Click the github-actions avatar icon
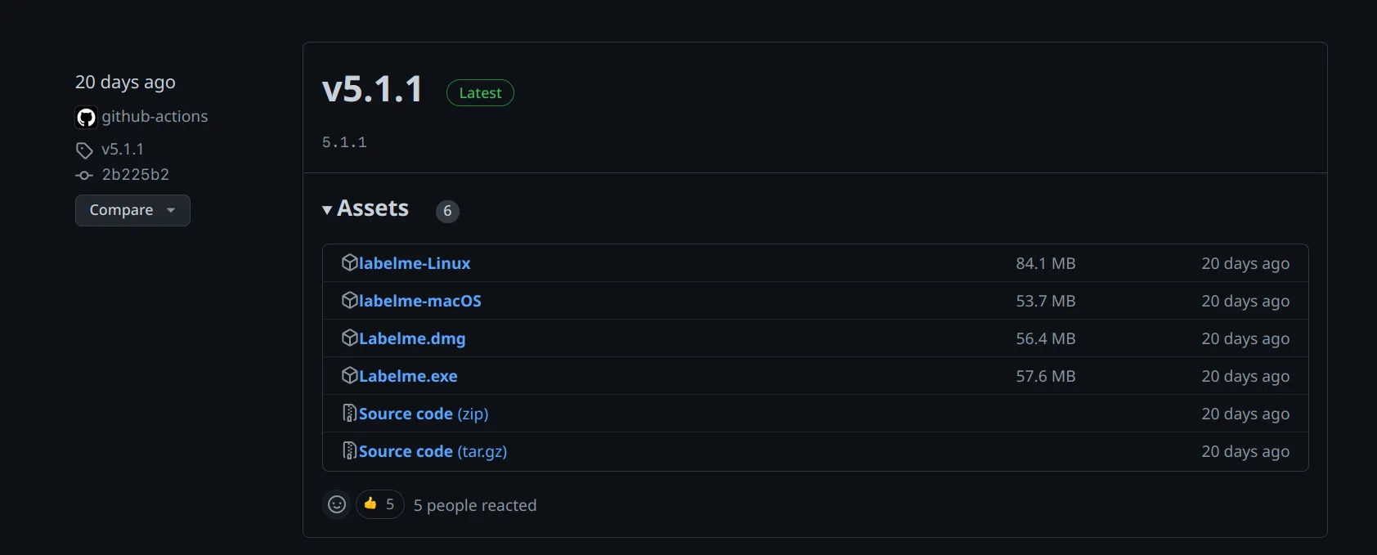1377x555 pixels. pyautogui.click(x=86, y=117)
